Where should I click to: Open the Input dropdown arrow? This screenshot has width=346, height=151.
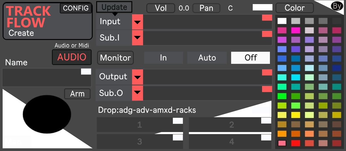(x=137, y=22)
